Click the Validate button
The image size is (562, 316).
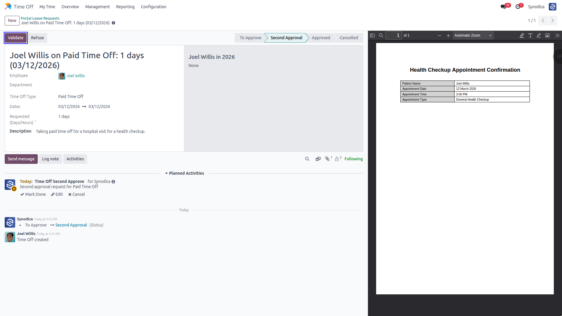point(16,38)
